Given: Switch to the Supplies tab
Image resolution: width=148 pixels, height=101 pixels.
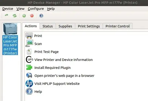Looking at the screenshot, I should coord(65,26).
